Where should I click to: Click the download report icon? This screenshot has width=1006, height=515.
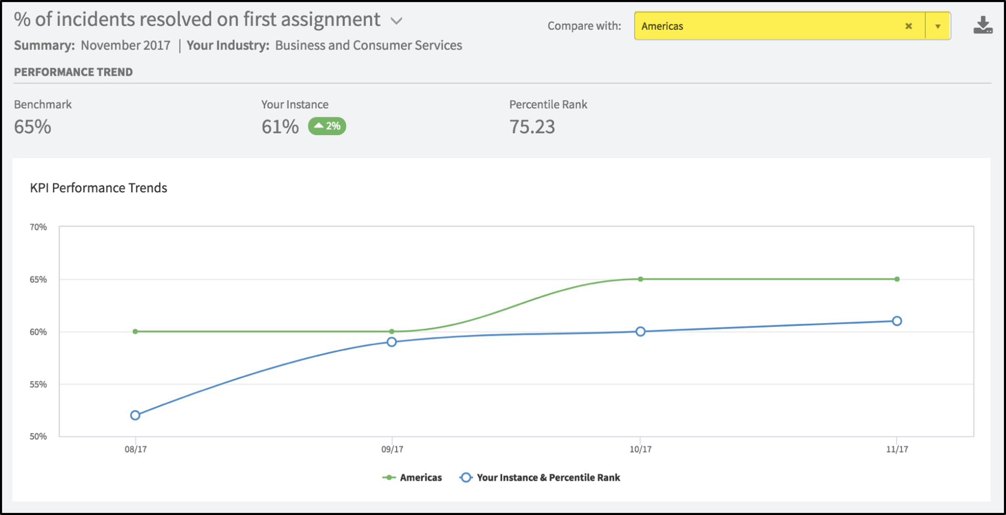(x=983, y=25)
